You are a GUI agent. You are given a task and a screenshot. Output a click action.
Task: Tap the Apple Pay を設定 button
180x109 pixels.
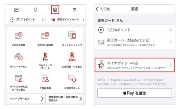pos(135,93)
